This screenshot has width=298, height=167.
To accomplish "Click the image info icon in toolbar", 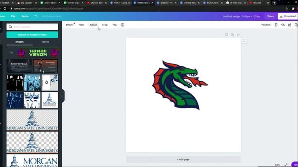I will 122,25.
